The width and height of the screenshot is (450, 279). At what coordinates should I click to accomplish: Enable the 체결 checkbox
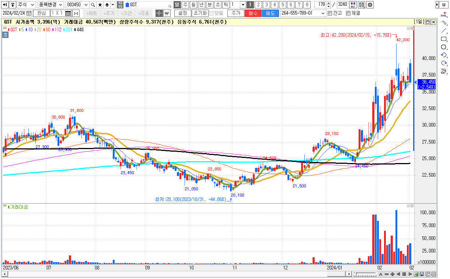point(348,13)
